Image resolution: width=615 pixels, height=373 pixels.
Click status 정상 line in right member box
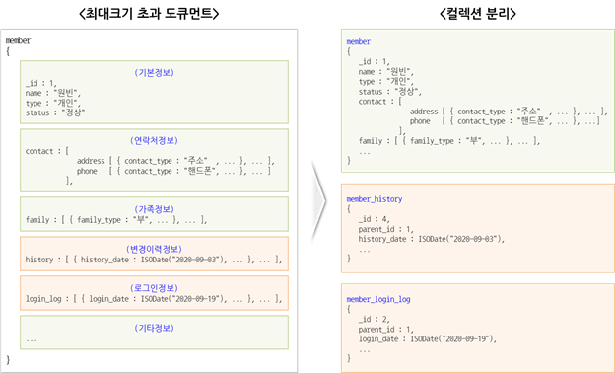click(389, 92)
